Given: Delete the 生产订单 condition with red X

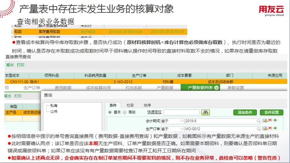Looking at the screenshot, I should tap(270, 129).
